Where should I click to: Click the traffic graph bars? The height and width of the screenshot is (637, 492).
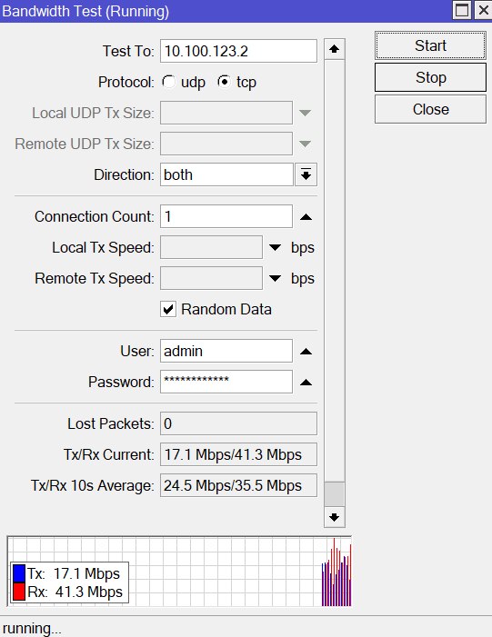[x=336, y=572]
